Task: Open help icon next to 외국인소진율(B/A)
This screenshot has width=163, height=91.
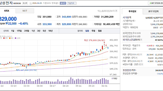Action: coord(141,40)
